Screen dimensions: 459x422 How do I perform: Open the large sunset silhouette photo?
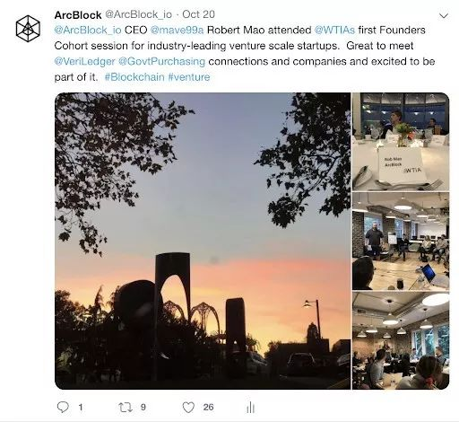[x=203, y=241]
